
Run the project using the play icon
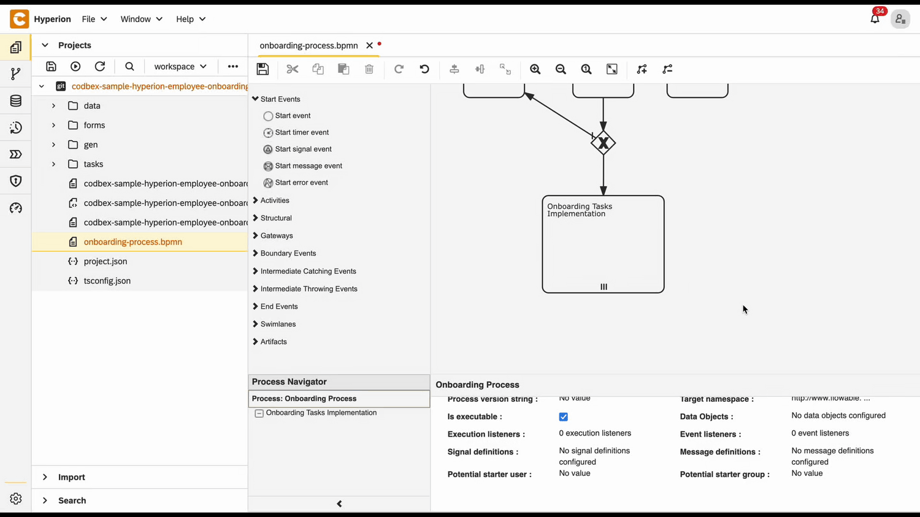(75, 66)
